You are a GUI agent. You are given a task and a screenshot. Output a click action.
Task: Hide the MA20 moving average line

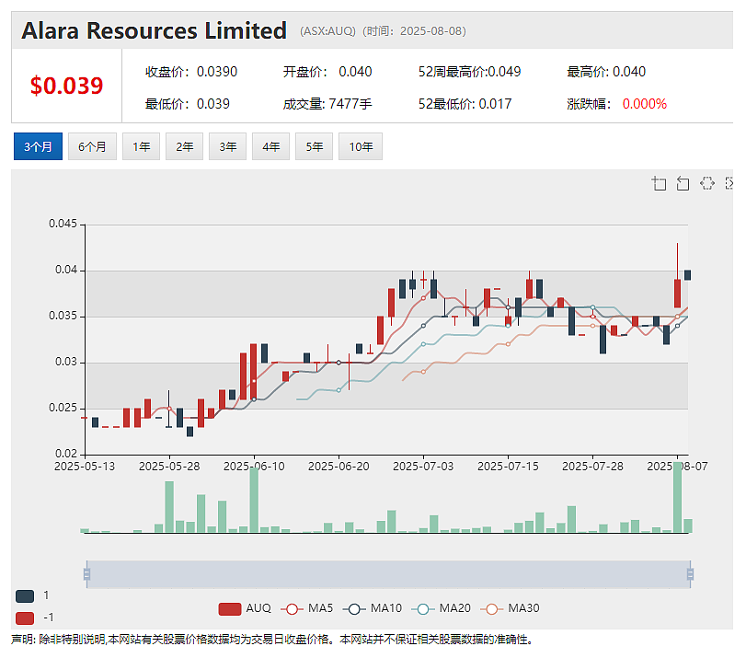[x=441, y=608]
